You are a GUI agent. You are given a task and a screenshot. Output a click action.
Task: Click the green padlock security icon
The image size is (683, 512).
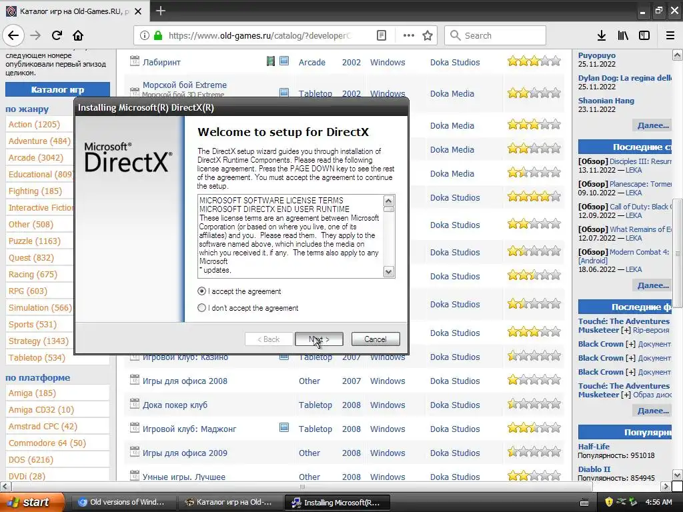pos(158,35)
